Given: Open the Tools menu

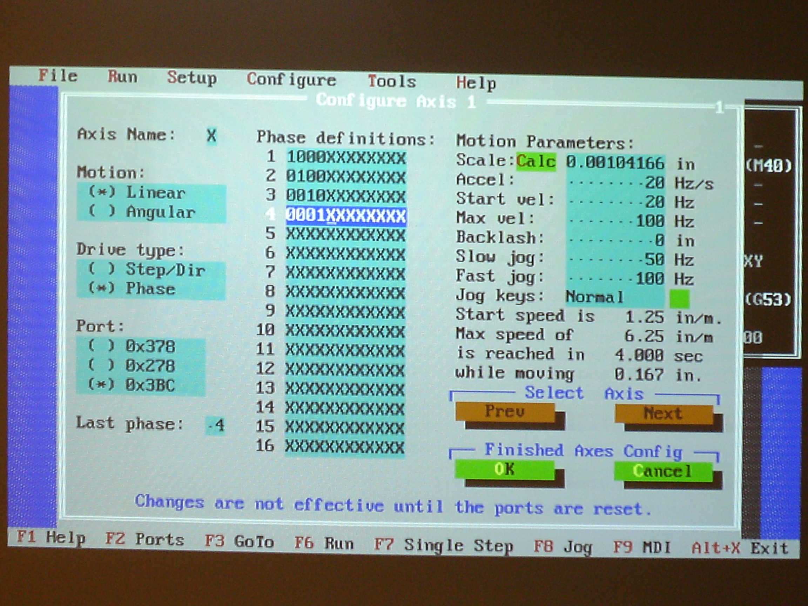Looking at the screenshot, I should click(x=392, y=81).
